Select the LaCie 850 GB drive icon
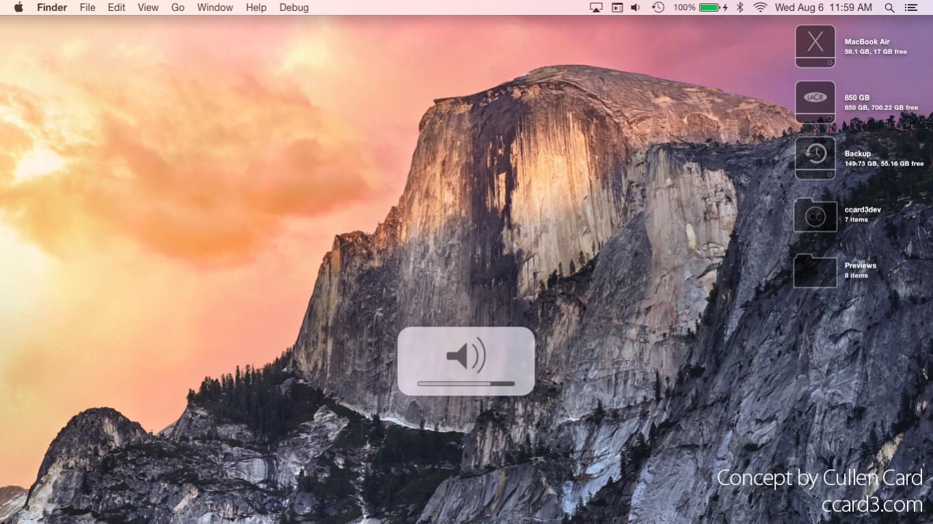933x524 pixels. (x=815, y=102)
